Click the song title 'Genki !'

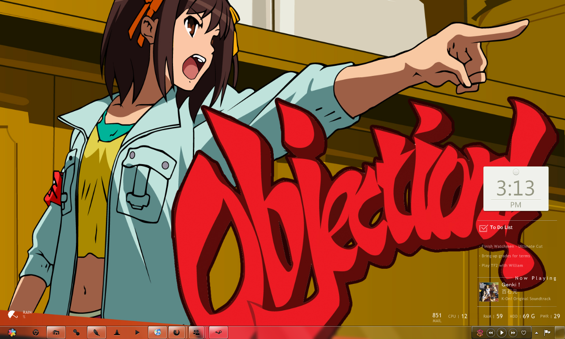point(511,285)
